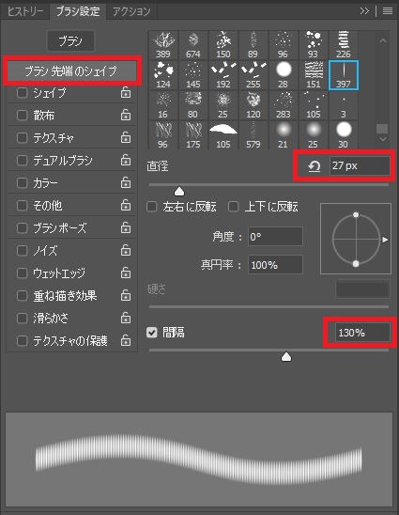This screenshot has height=515, width=399.
Task: Click the reset diameter arrow icon
Action: (314, 166)
